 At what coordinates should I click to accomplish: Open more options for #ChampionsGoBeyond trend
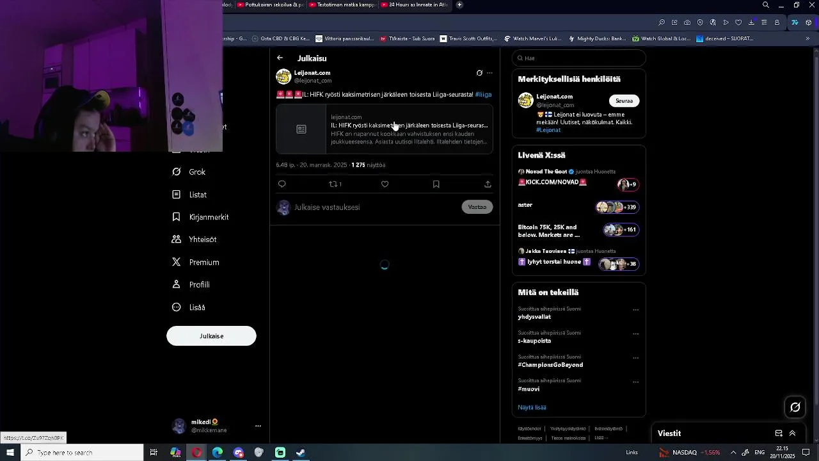[x=635, y=358]
